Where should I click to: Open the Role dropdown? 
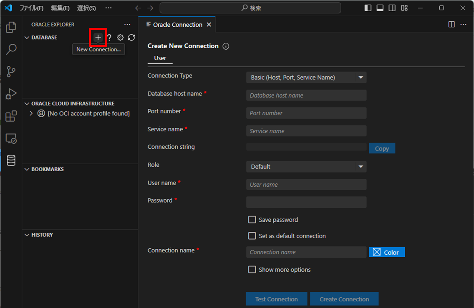pos(306,166)
